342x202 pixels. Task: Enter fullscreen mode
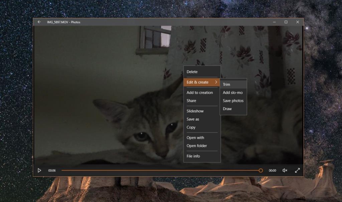point(297,170)
